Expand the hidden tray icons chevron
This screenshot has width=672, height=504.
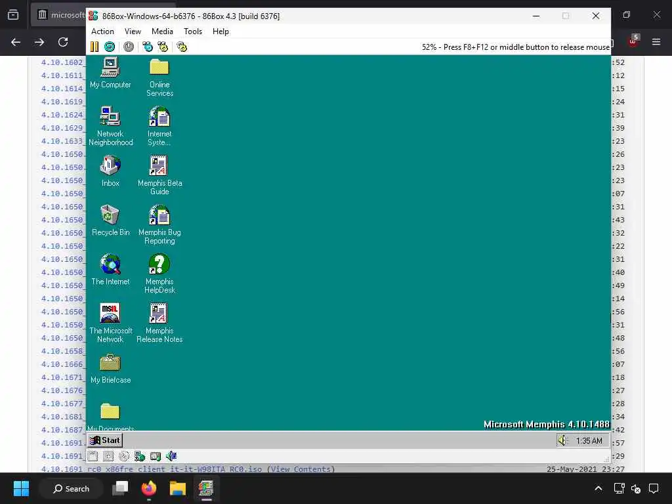(598, 488)
